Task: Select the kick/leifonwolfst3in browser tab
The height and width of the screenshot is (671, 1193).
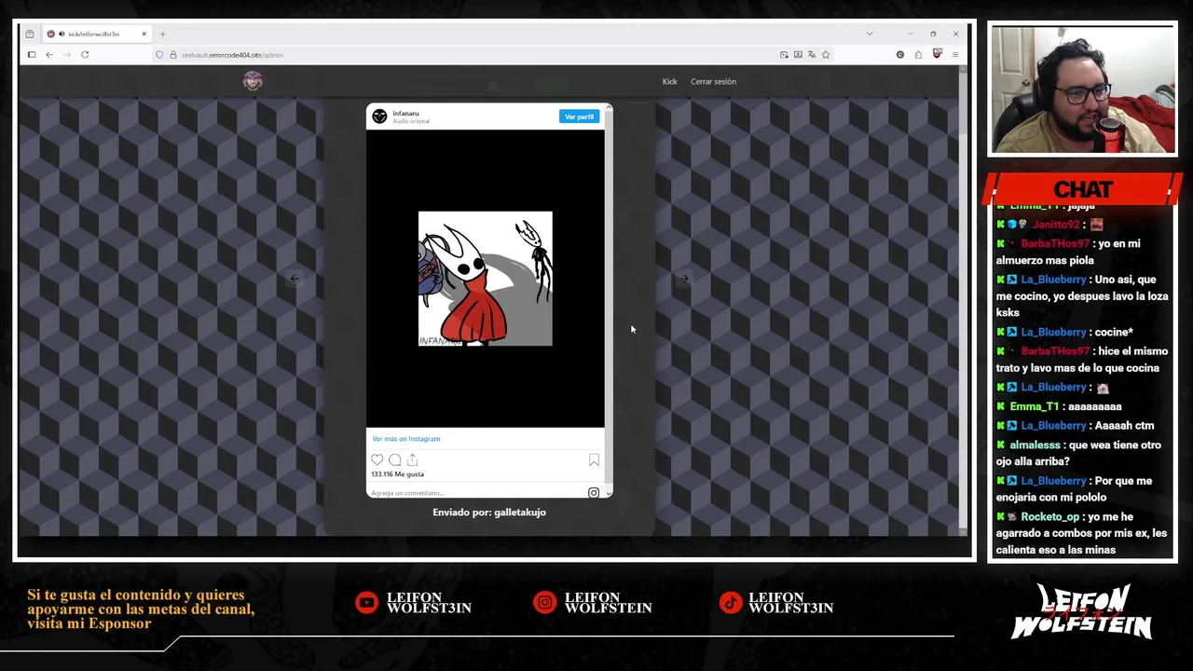Action: (97, 34)
